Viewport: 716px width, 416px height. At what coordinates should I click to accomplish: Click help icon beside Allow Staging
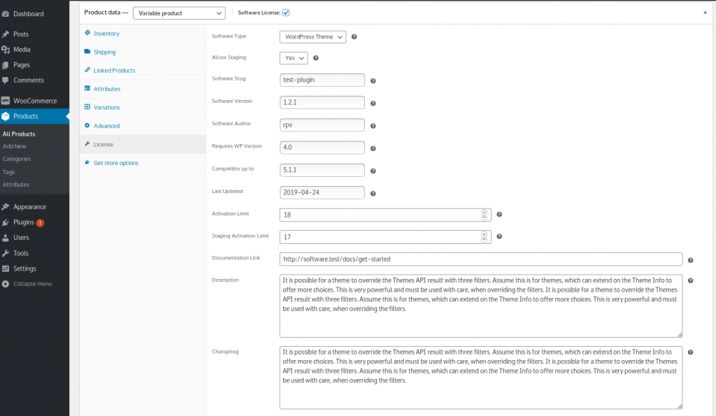coord(316,58)
